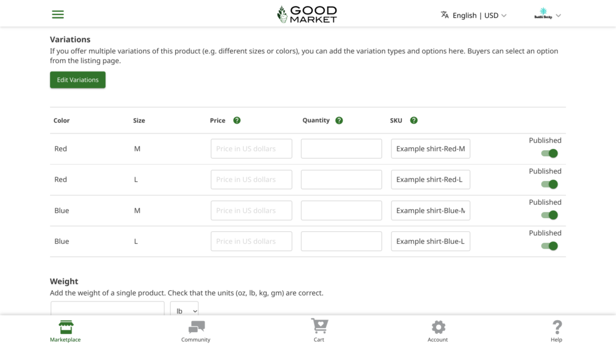This screenshot has width=616, height=346.
Task: Go to the Marketplace tab
Action: point(65,330)
